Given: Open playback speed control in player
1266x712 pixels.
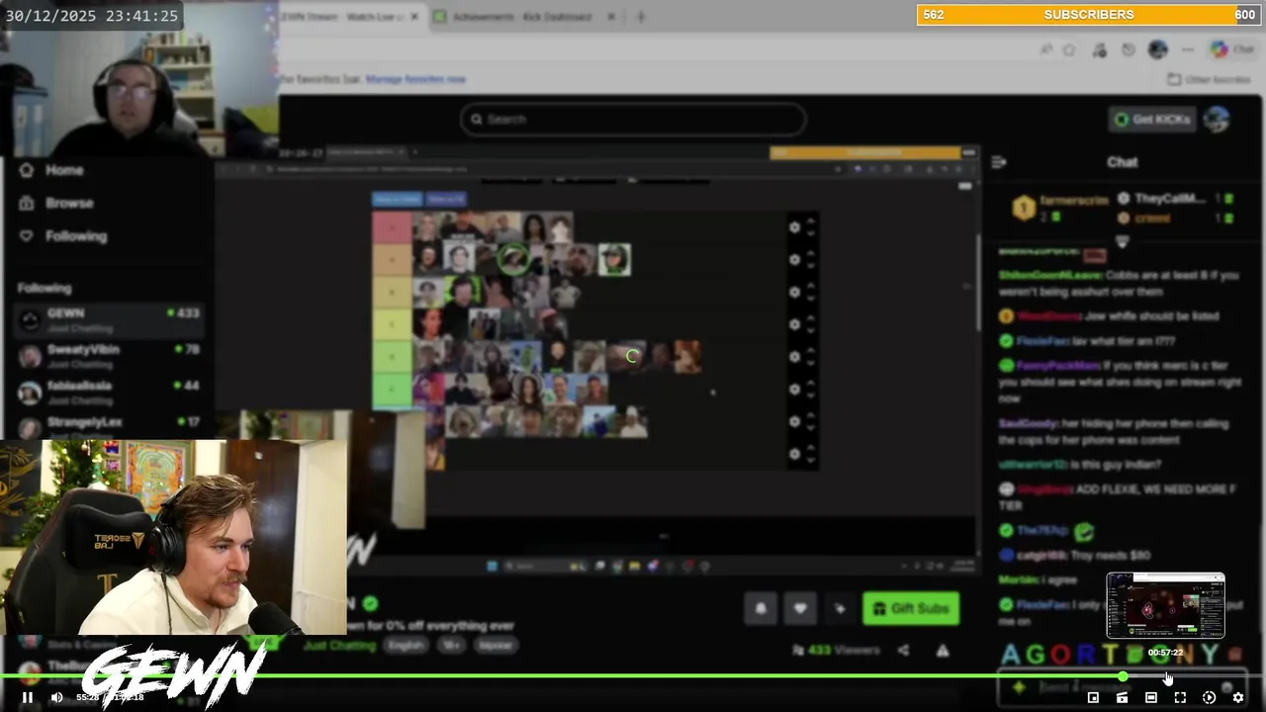Looking at the screenshot, I should tap(1209, 697).
